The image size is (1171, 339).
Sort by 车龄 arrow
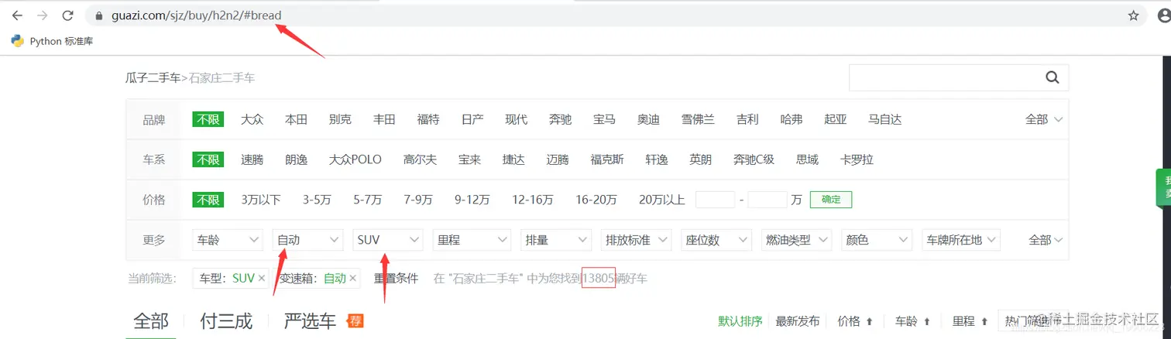click(x=913, y=320)
